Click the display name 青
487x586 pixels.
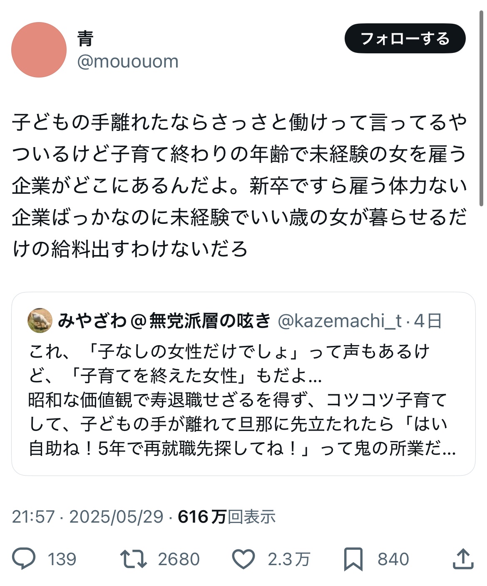85,39
